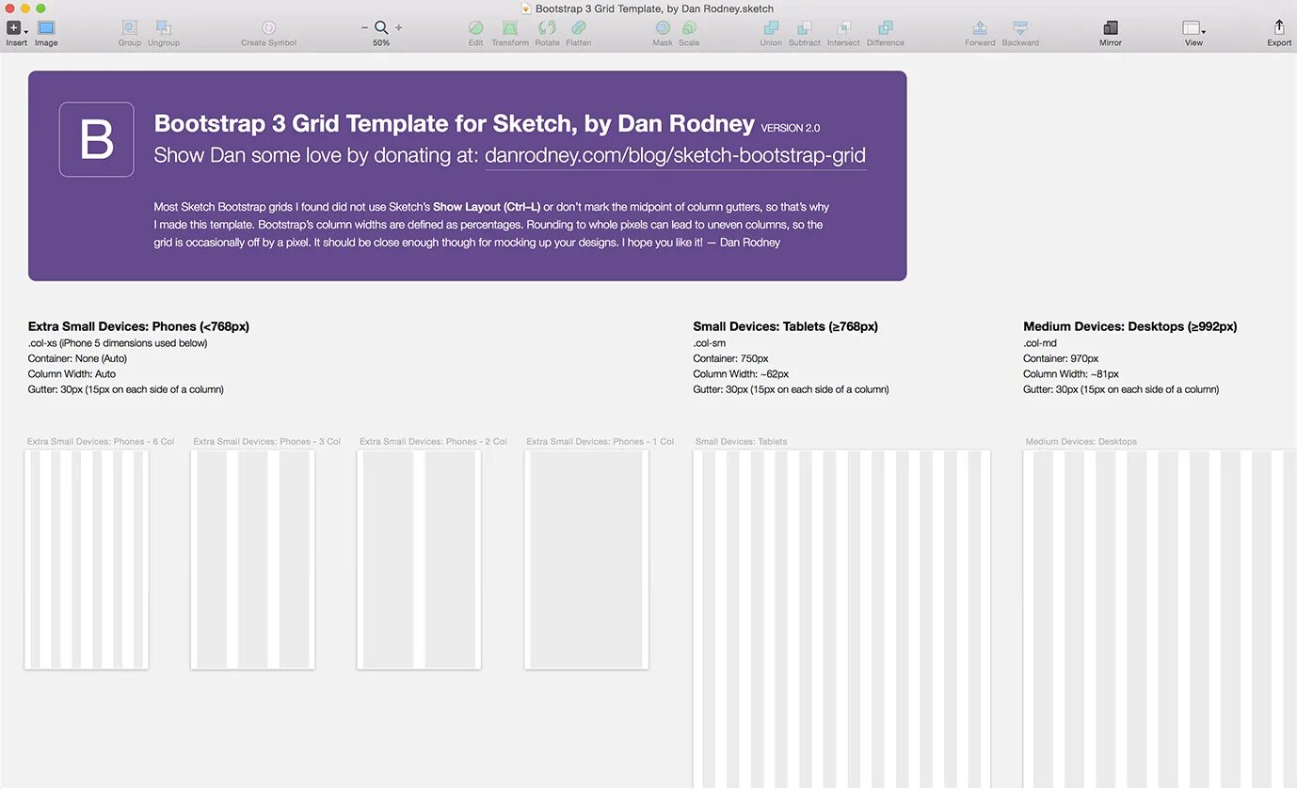
Task: Select the Small Devices: Tablets artboard label
Action: click(742, 441)
